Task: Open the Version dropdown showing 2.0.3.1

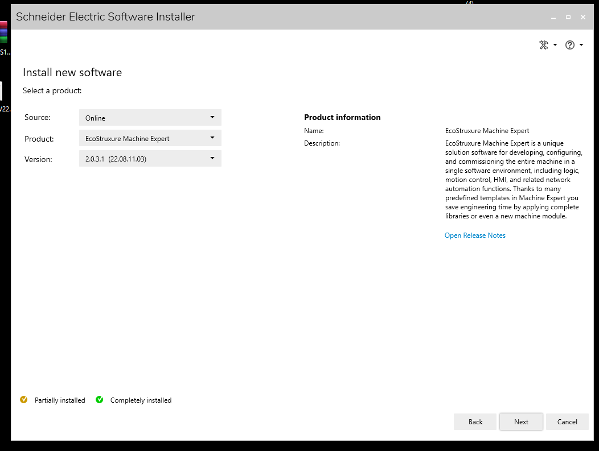Action: point(150,158)
